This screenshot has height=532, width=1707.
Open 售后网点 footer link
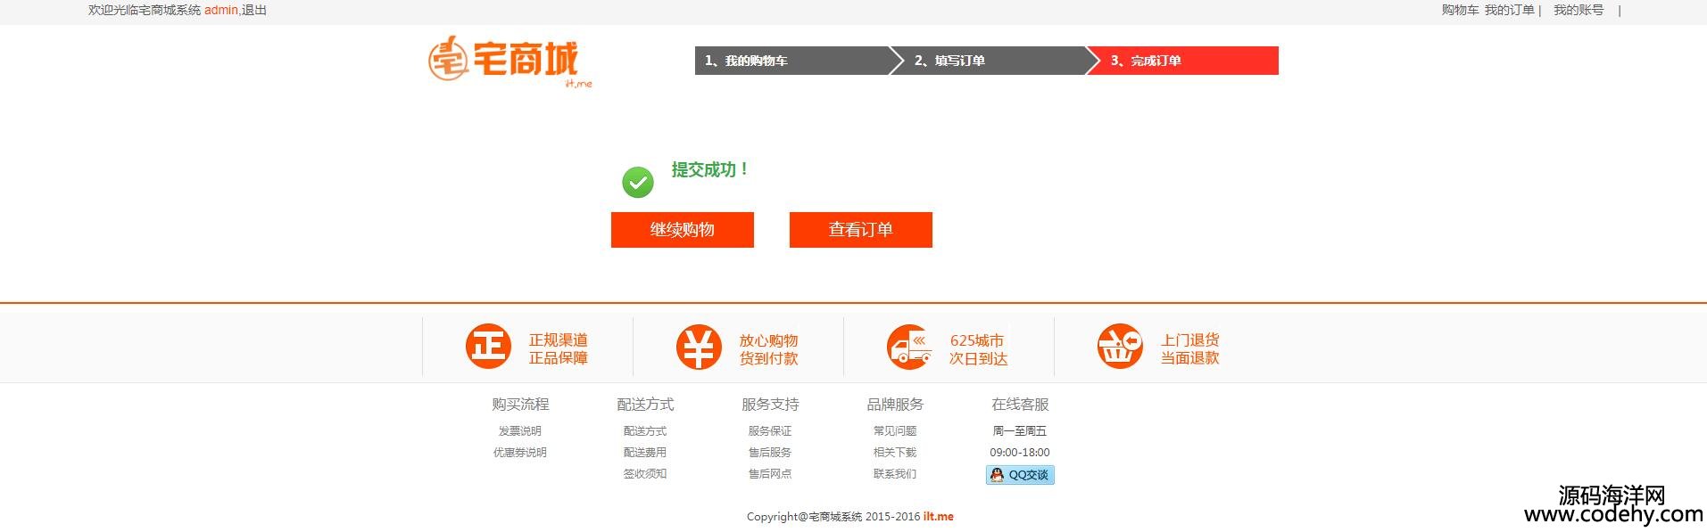point(770,474)
